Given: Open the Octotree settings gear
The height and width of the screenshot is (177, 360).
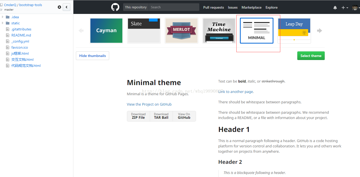Looking at the screenshot, I should [x=59, y=7].
